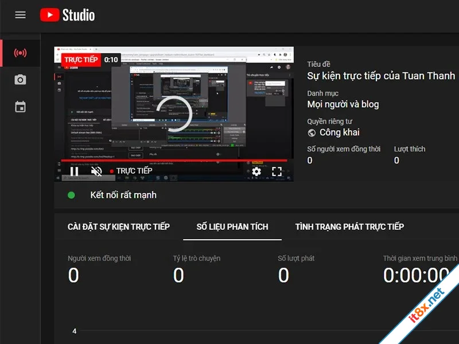The width and height of the screenshot is (459, 344).
Task: Select the live stream sidebar icon
Action: click(20, 53)
